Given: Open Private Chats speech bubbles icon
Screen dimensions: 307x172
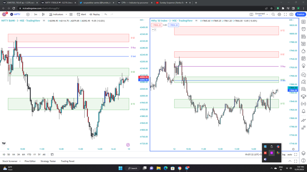Looking at the screenshot, I should tap(303, 82).
